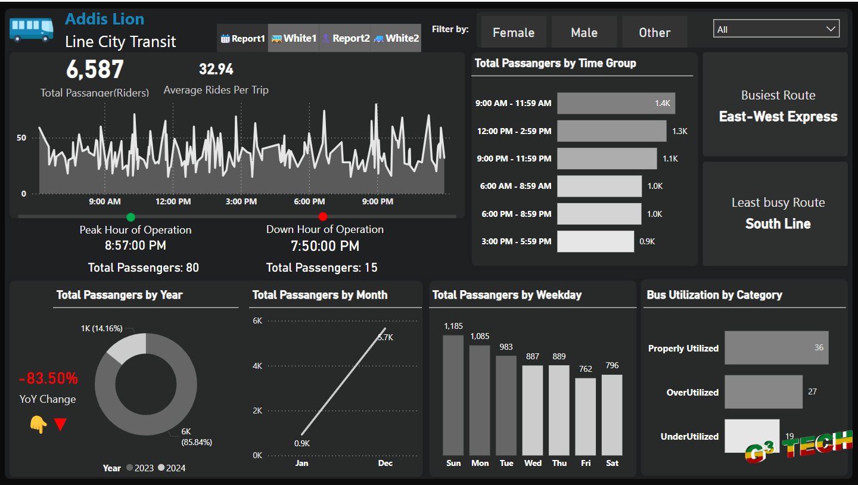Click the Bus Utilization by Category title
Viewport: 858px width, 485px height.
pos(714,295)
